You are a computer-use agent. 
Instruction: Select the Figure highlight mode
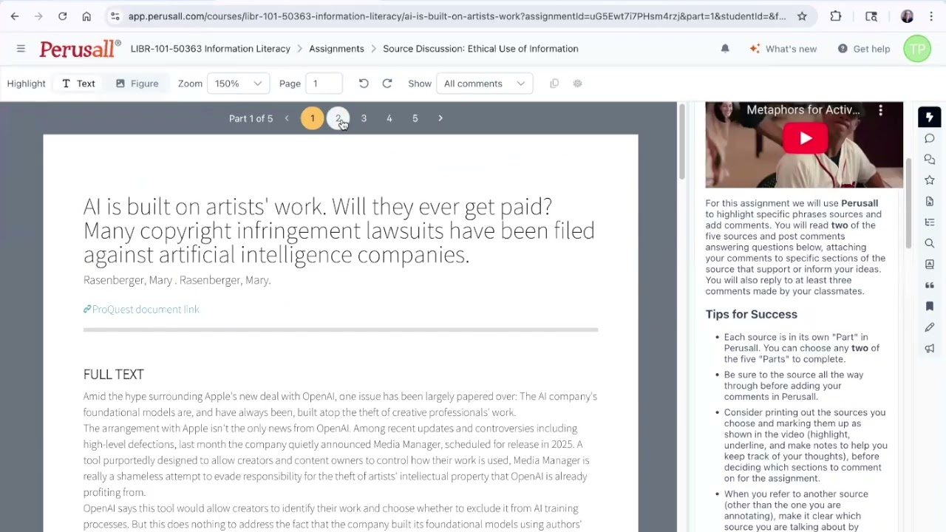137,83
